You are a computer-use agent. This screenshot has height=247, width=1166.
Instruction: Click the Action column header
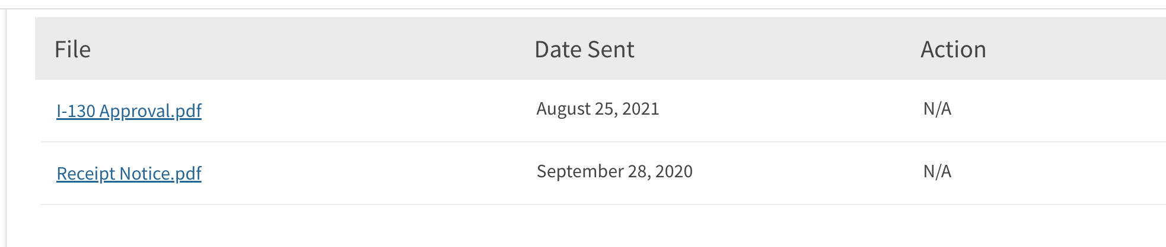[x=953, y=50]
